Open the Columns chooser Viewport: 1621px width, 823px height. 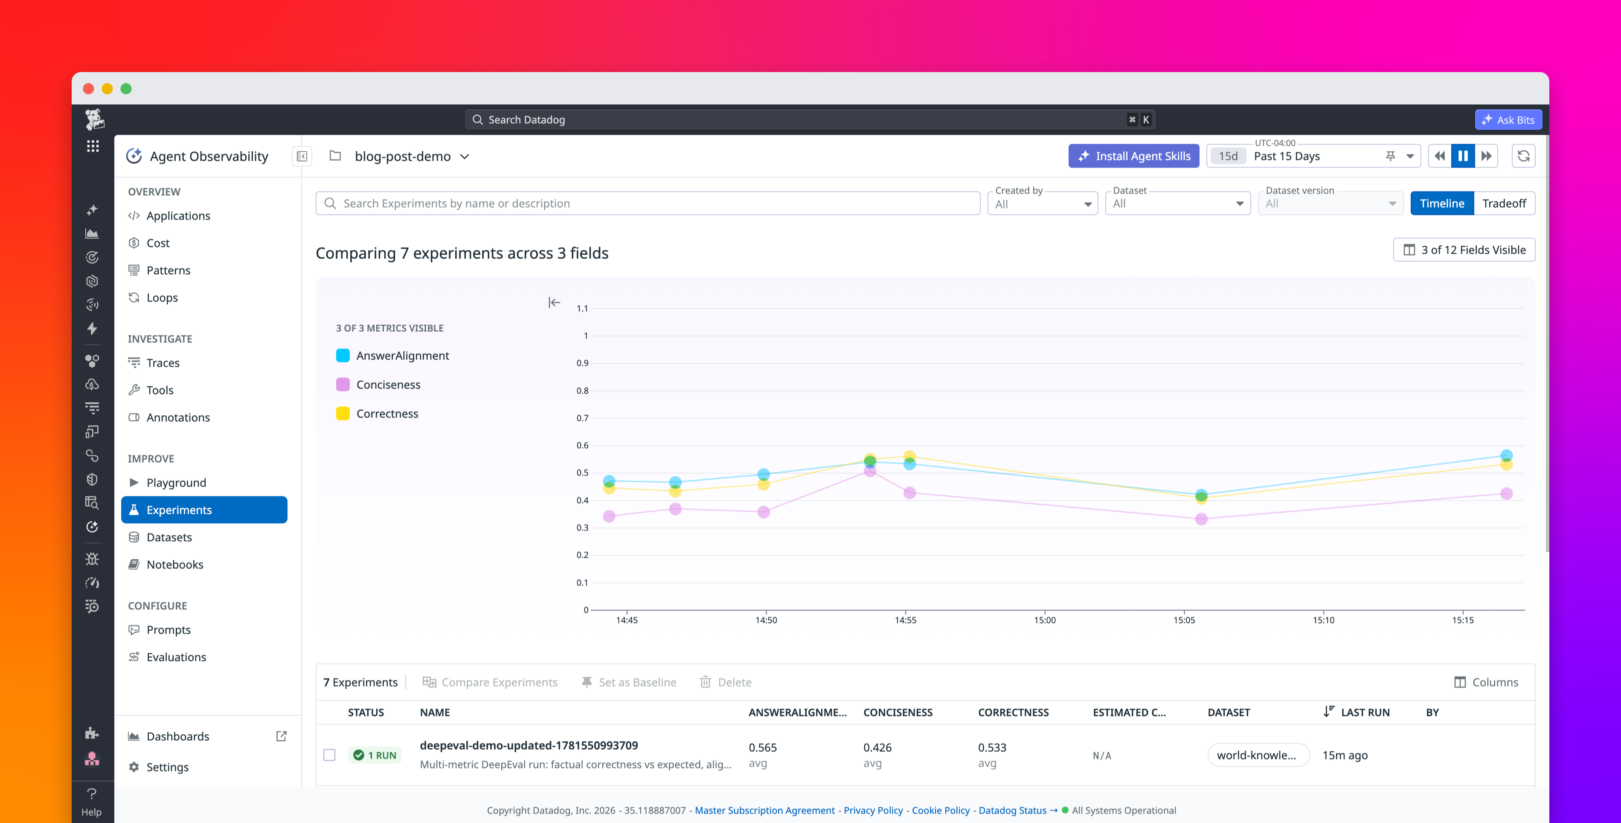(1486, 682)
